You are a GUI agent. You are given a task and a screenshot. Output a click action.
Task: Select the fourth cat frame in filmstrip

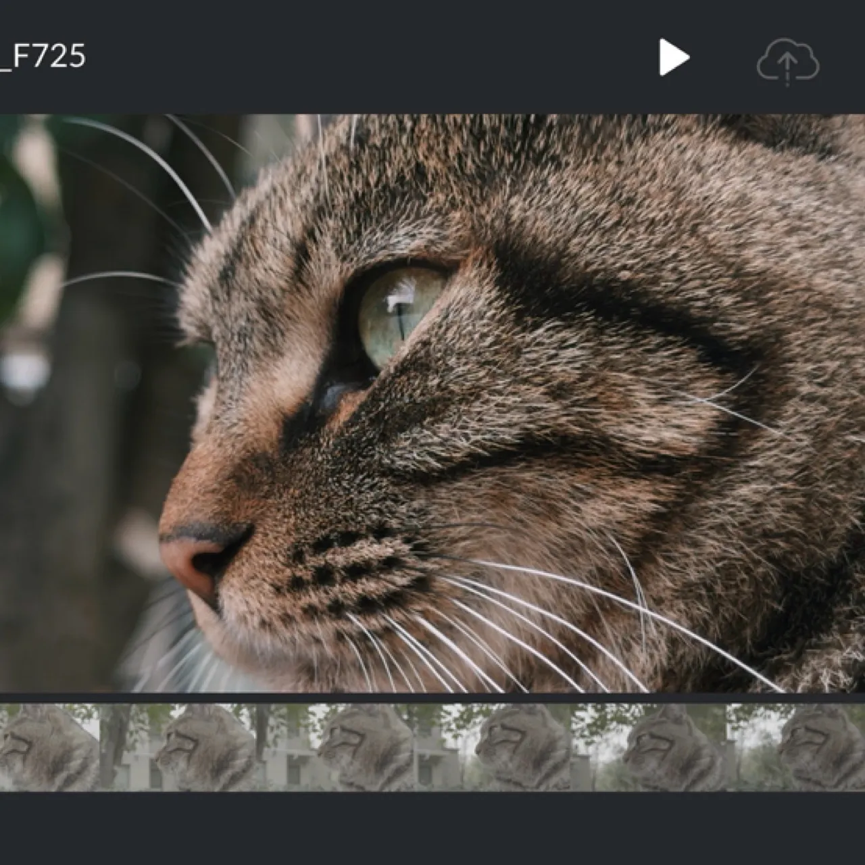click(x=524, y=747)
